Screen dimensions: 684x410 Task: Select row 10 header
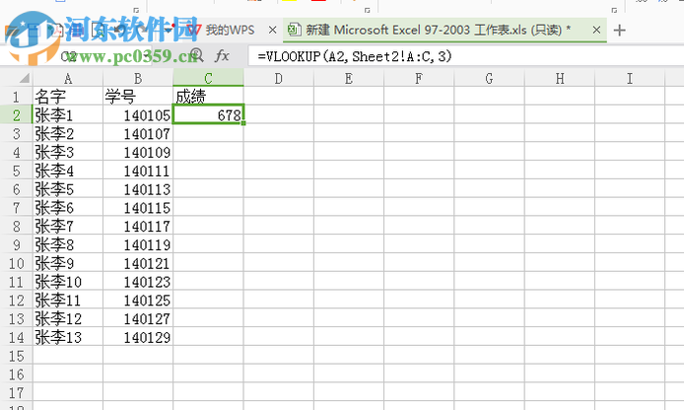[16, 263]
